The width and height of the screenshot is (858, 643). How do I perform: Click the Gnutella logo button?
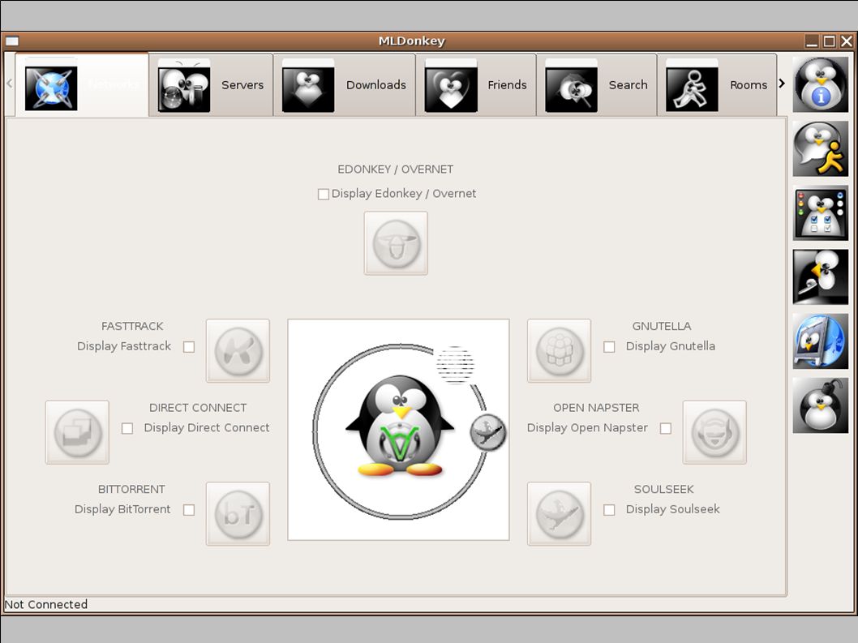point(560,351)
